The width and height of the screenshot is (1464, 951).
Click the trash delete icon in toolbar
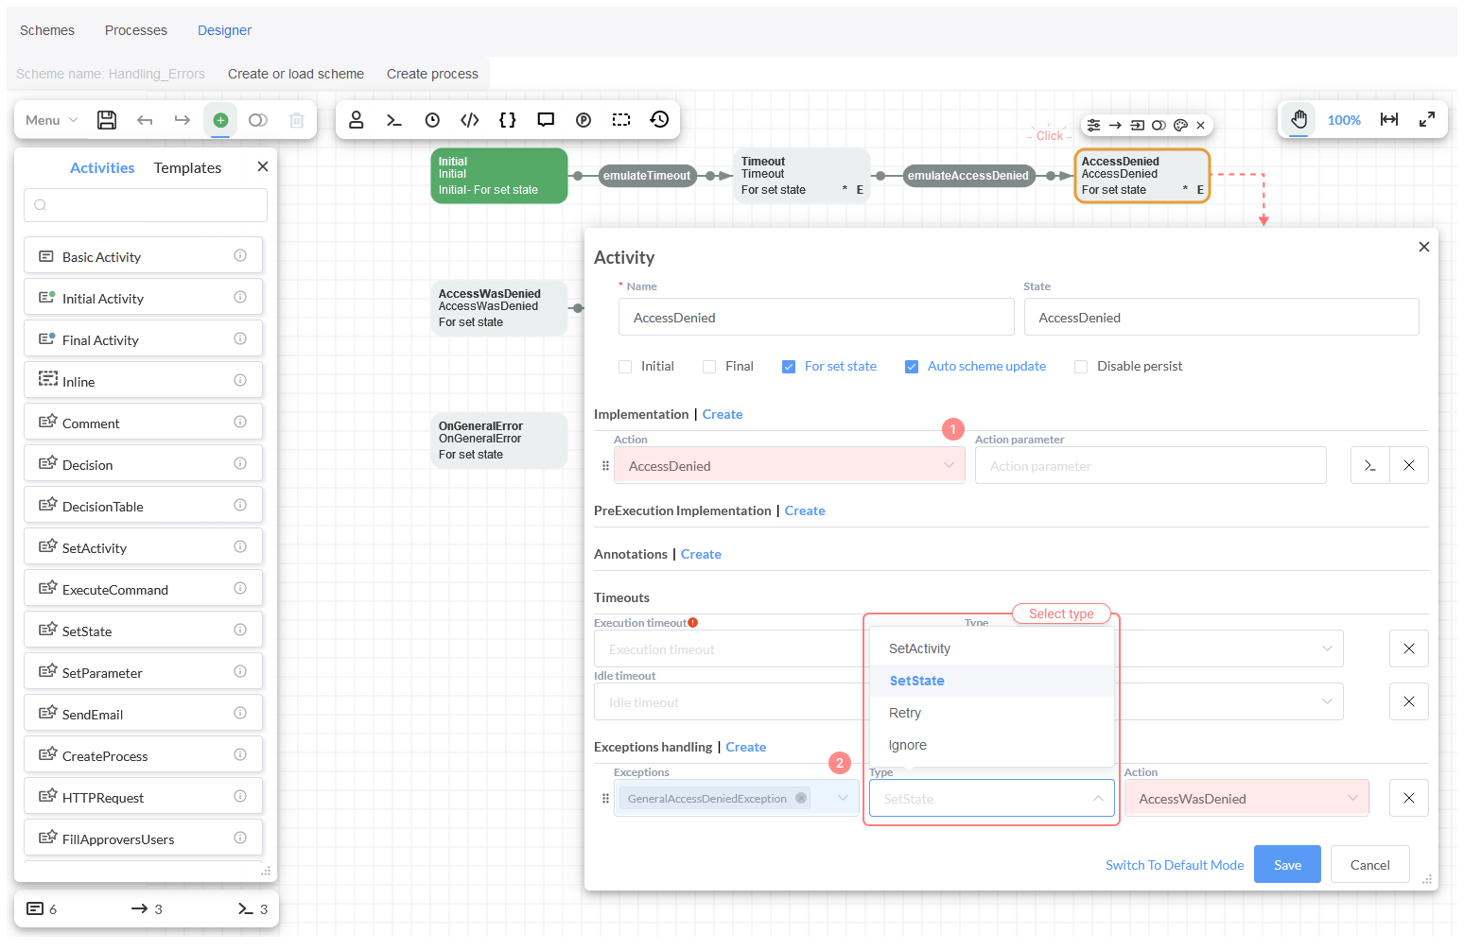pyautogui.click(x=297, y=120)
